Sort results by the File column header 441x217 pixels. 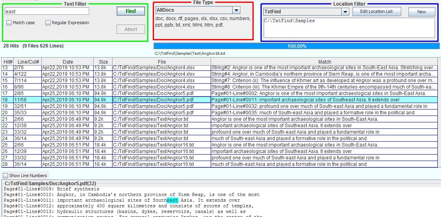(x=162, y=62)
